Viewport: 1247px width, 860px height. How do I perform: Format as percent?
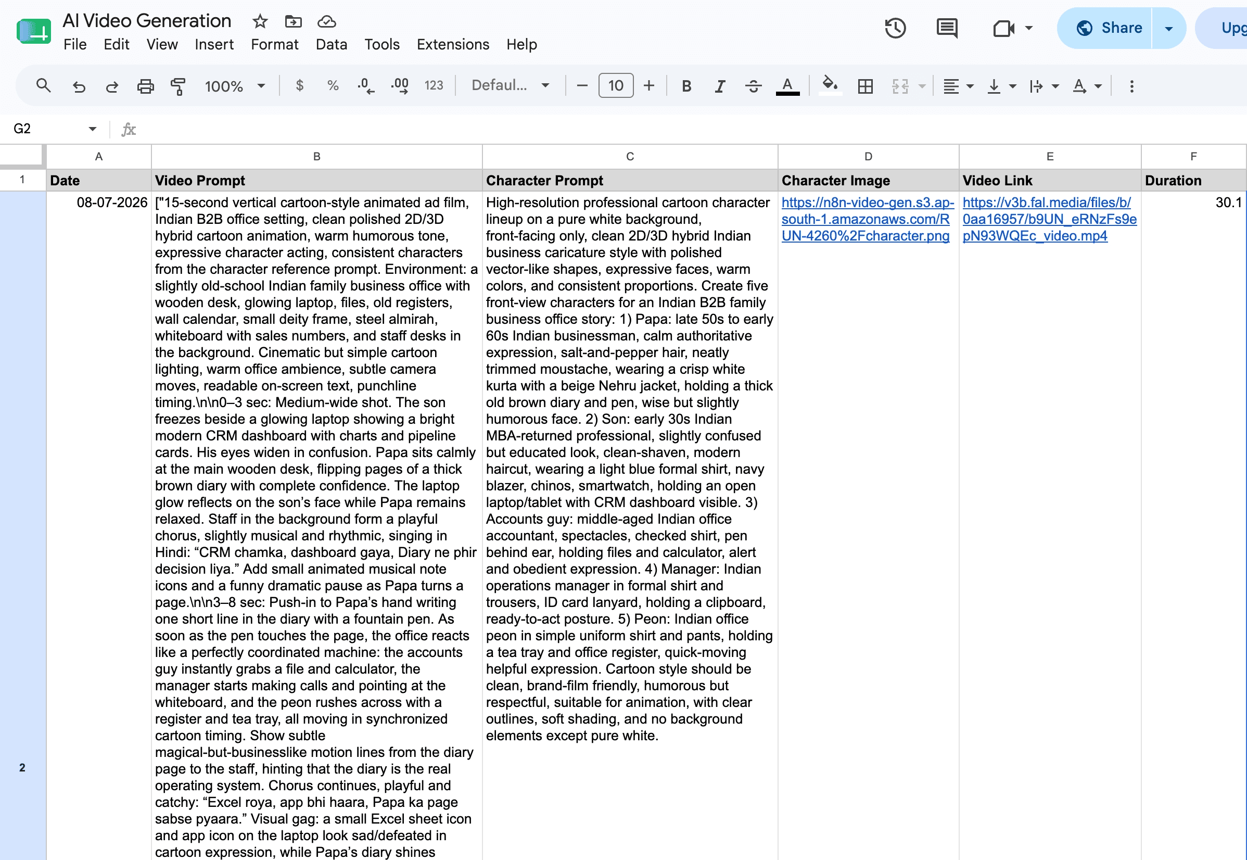coord(333,86)
